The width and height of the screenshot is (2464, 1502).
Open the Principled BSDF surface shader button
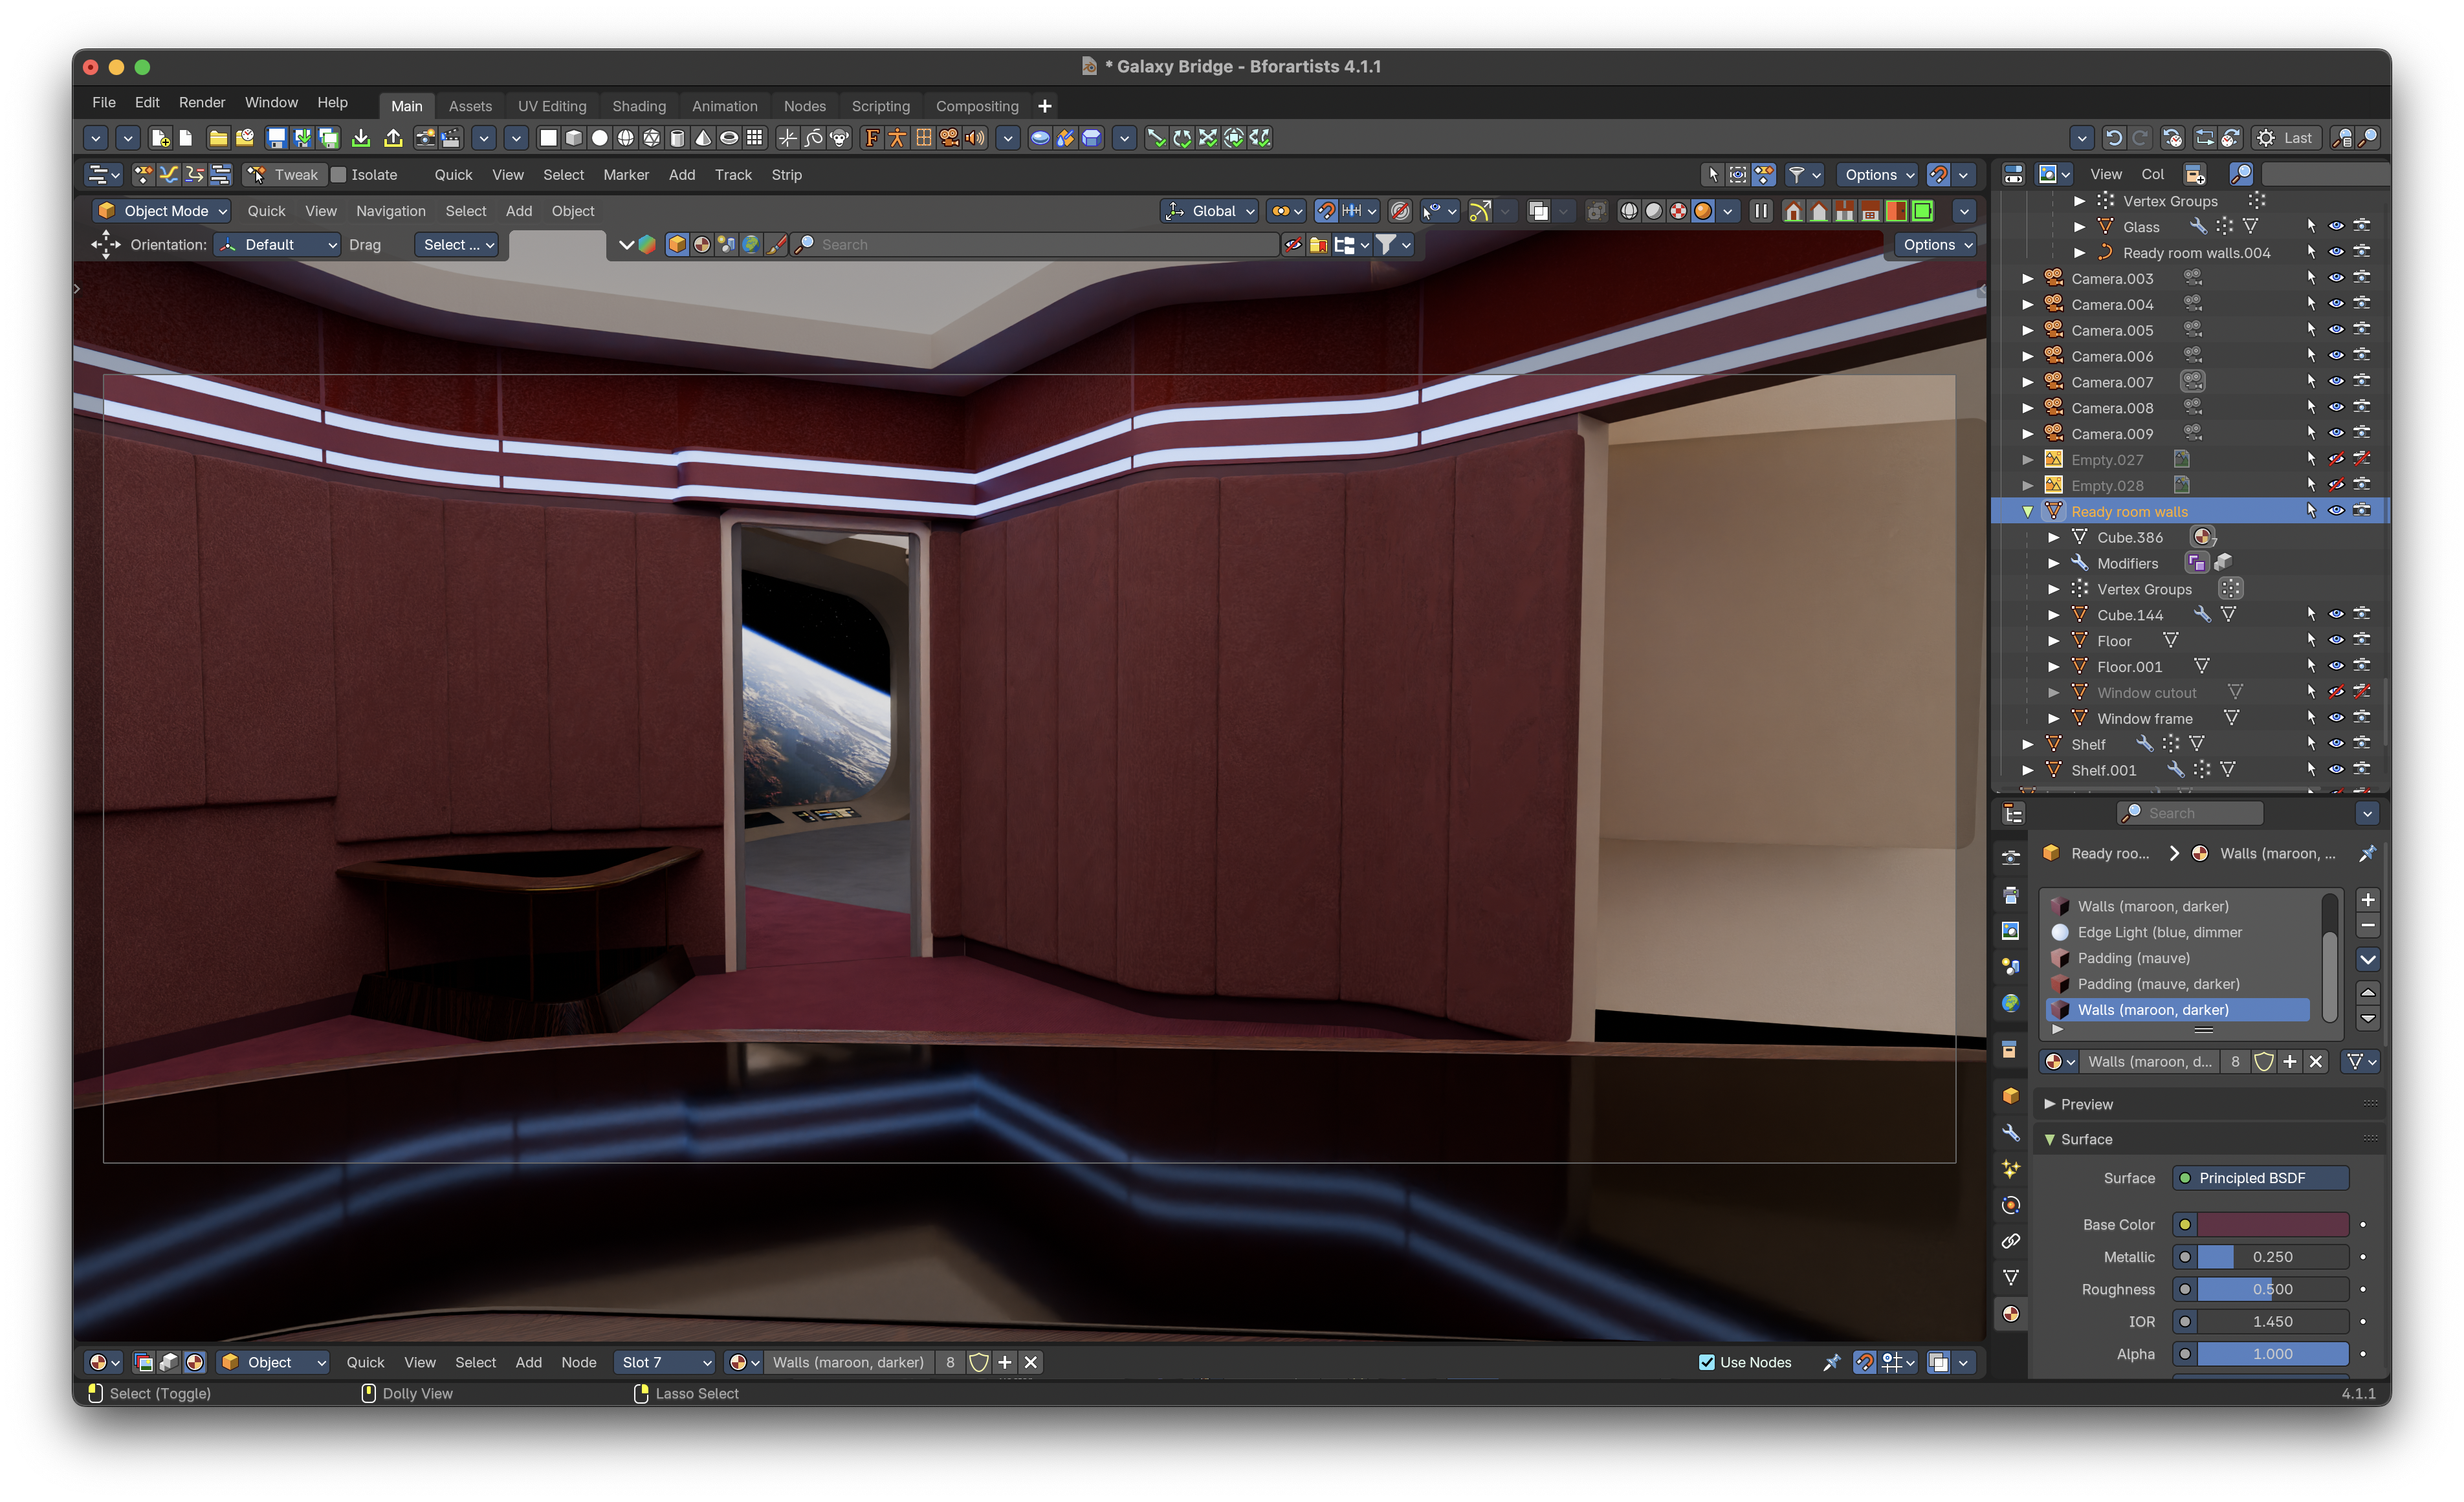[x=2261, y=1178]
